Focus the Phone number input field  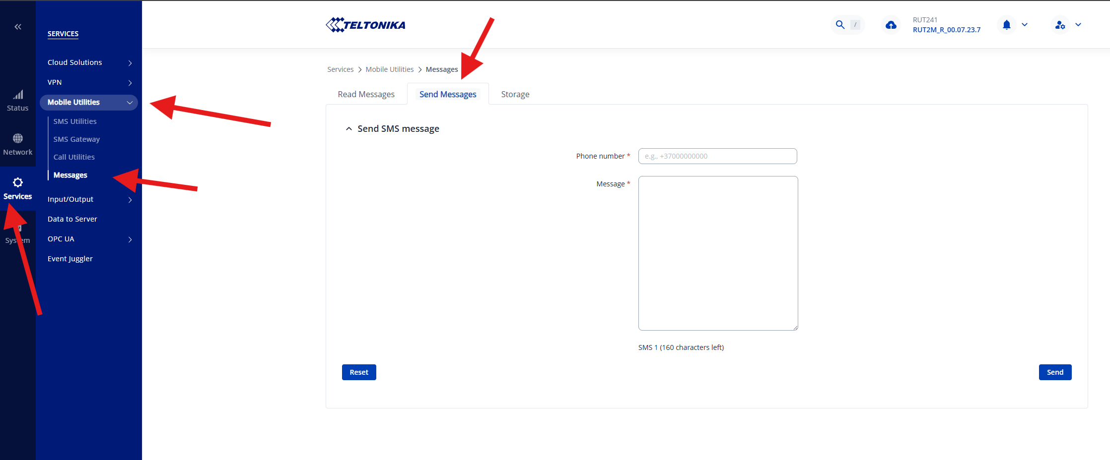click(718, 156)
